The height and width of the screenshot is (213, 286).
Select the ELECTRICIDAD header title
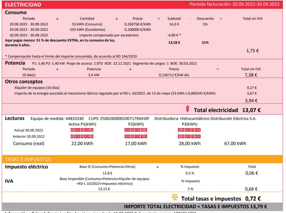[23, 5]
